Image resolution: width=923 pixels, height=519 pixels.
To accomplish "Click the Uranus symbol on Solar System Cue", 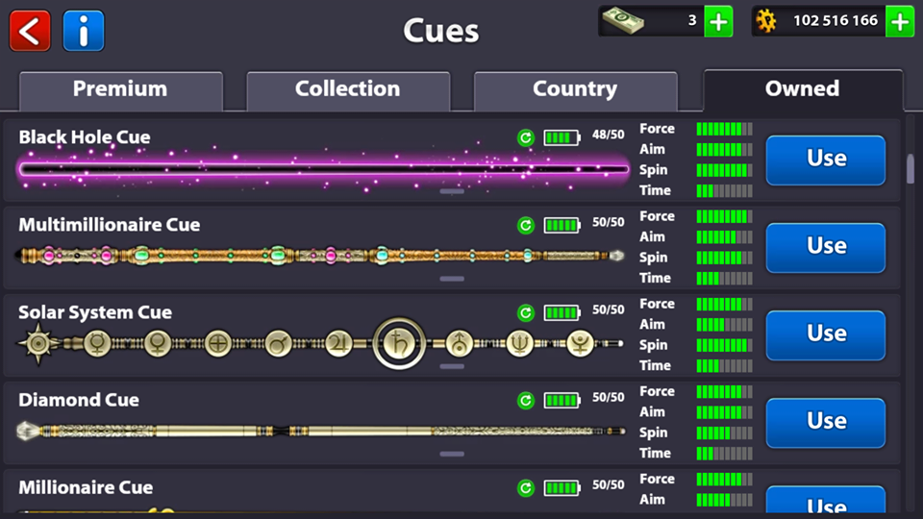I will click(x=460, y=344).
